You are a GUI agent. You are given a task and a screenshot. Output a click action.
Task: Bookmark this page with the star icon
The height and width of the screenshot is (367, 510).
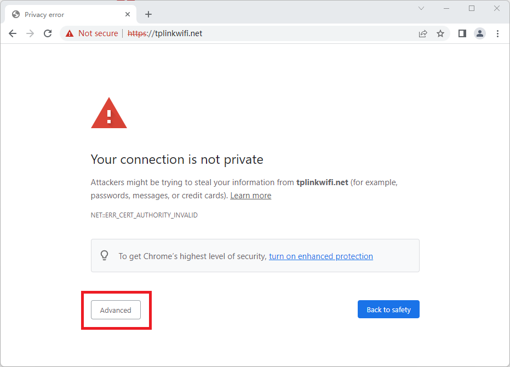[x=440, y=33]
